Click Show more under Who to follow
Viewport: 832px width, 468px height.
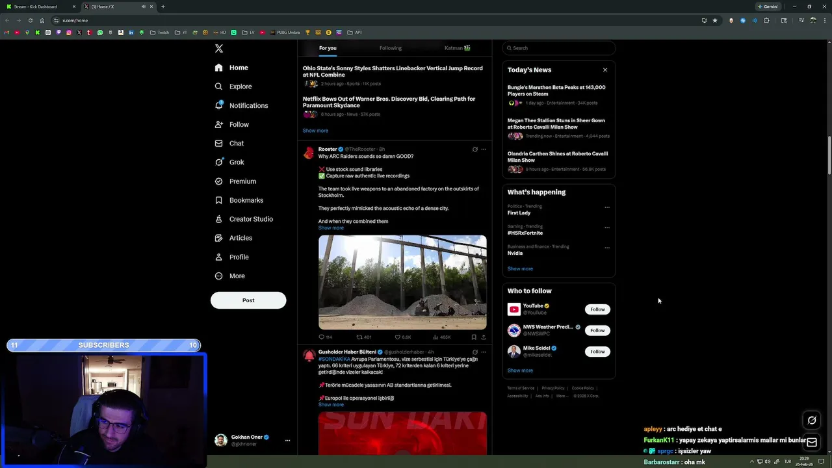[x=520, y=370]
